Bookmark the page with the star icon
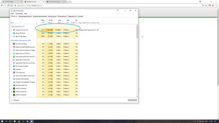This screenshot has width=219, height=123. [x=206, y=5]
